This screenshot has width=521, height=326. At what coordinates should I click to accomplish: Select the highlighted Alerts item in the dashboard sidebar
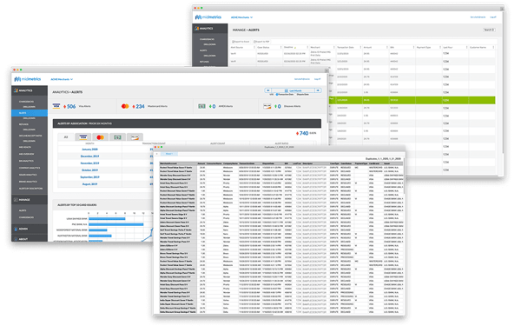click(x=30, y=113)
